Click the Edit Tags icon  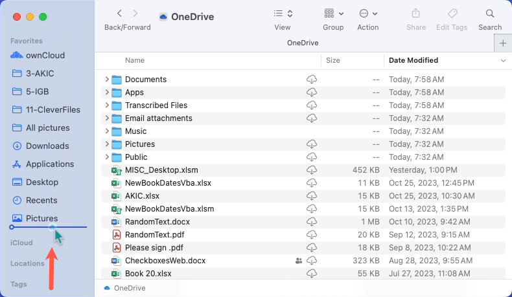[452, 14]
